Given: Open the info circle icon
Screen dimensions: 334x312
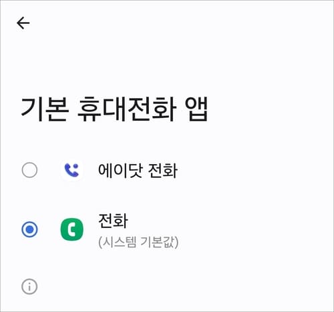Looking at the screenshot, I should [x=29, y=287].
